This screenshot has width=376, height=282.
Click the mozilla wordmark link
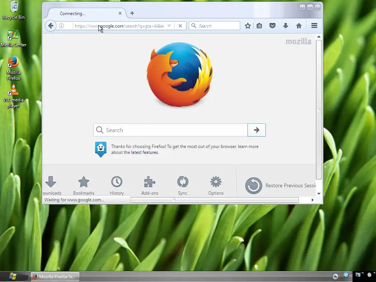(x=299, y=41)
